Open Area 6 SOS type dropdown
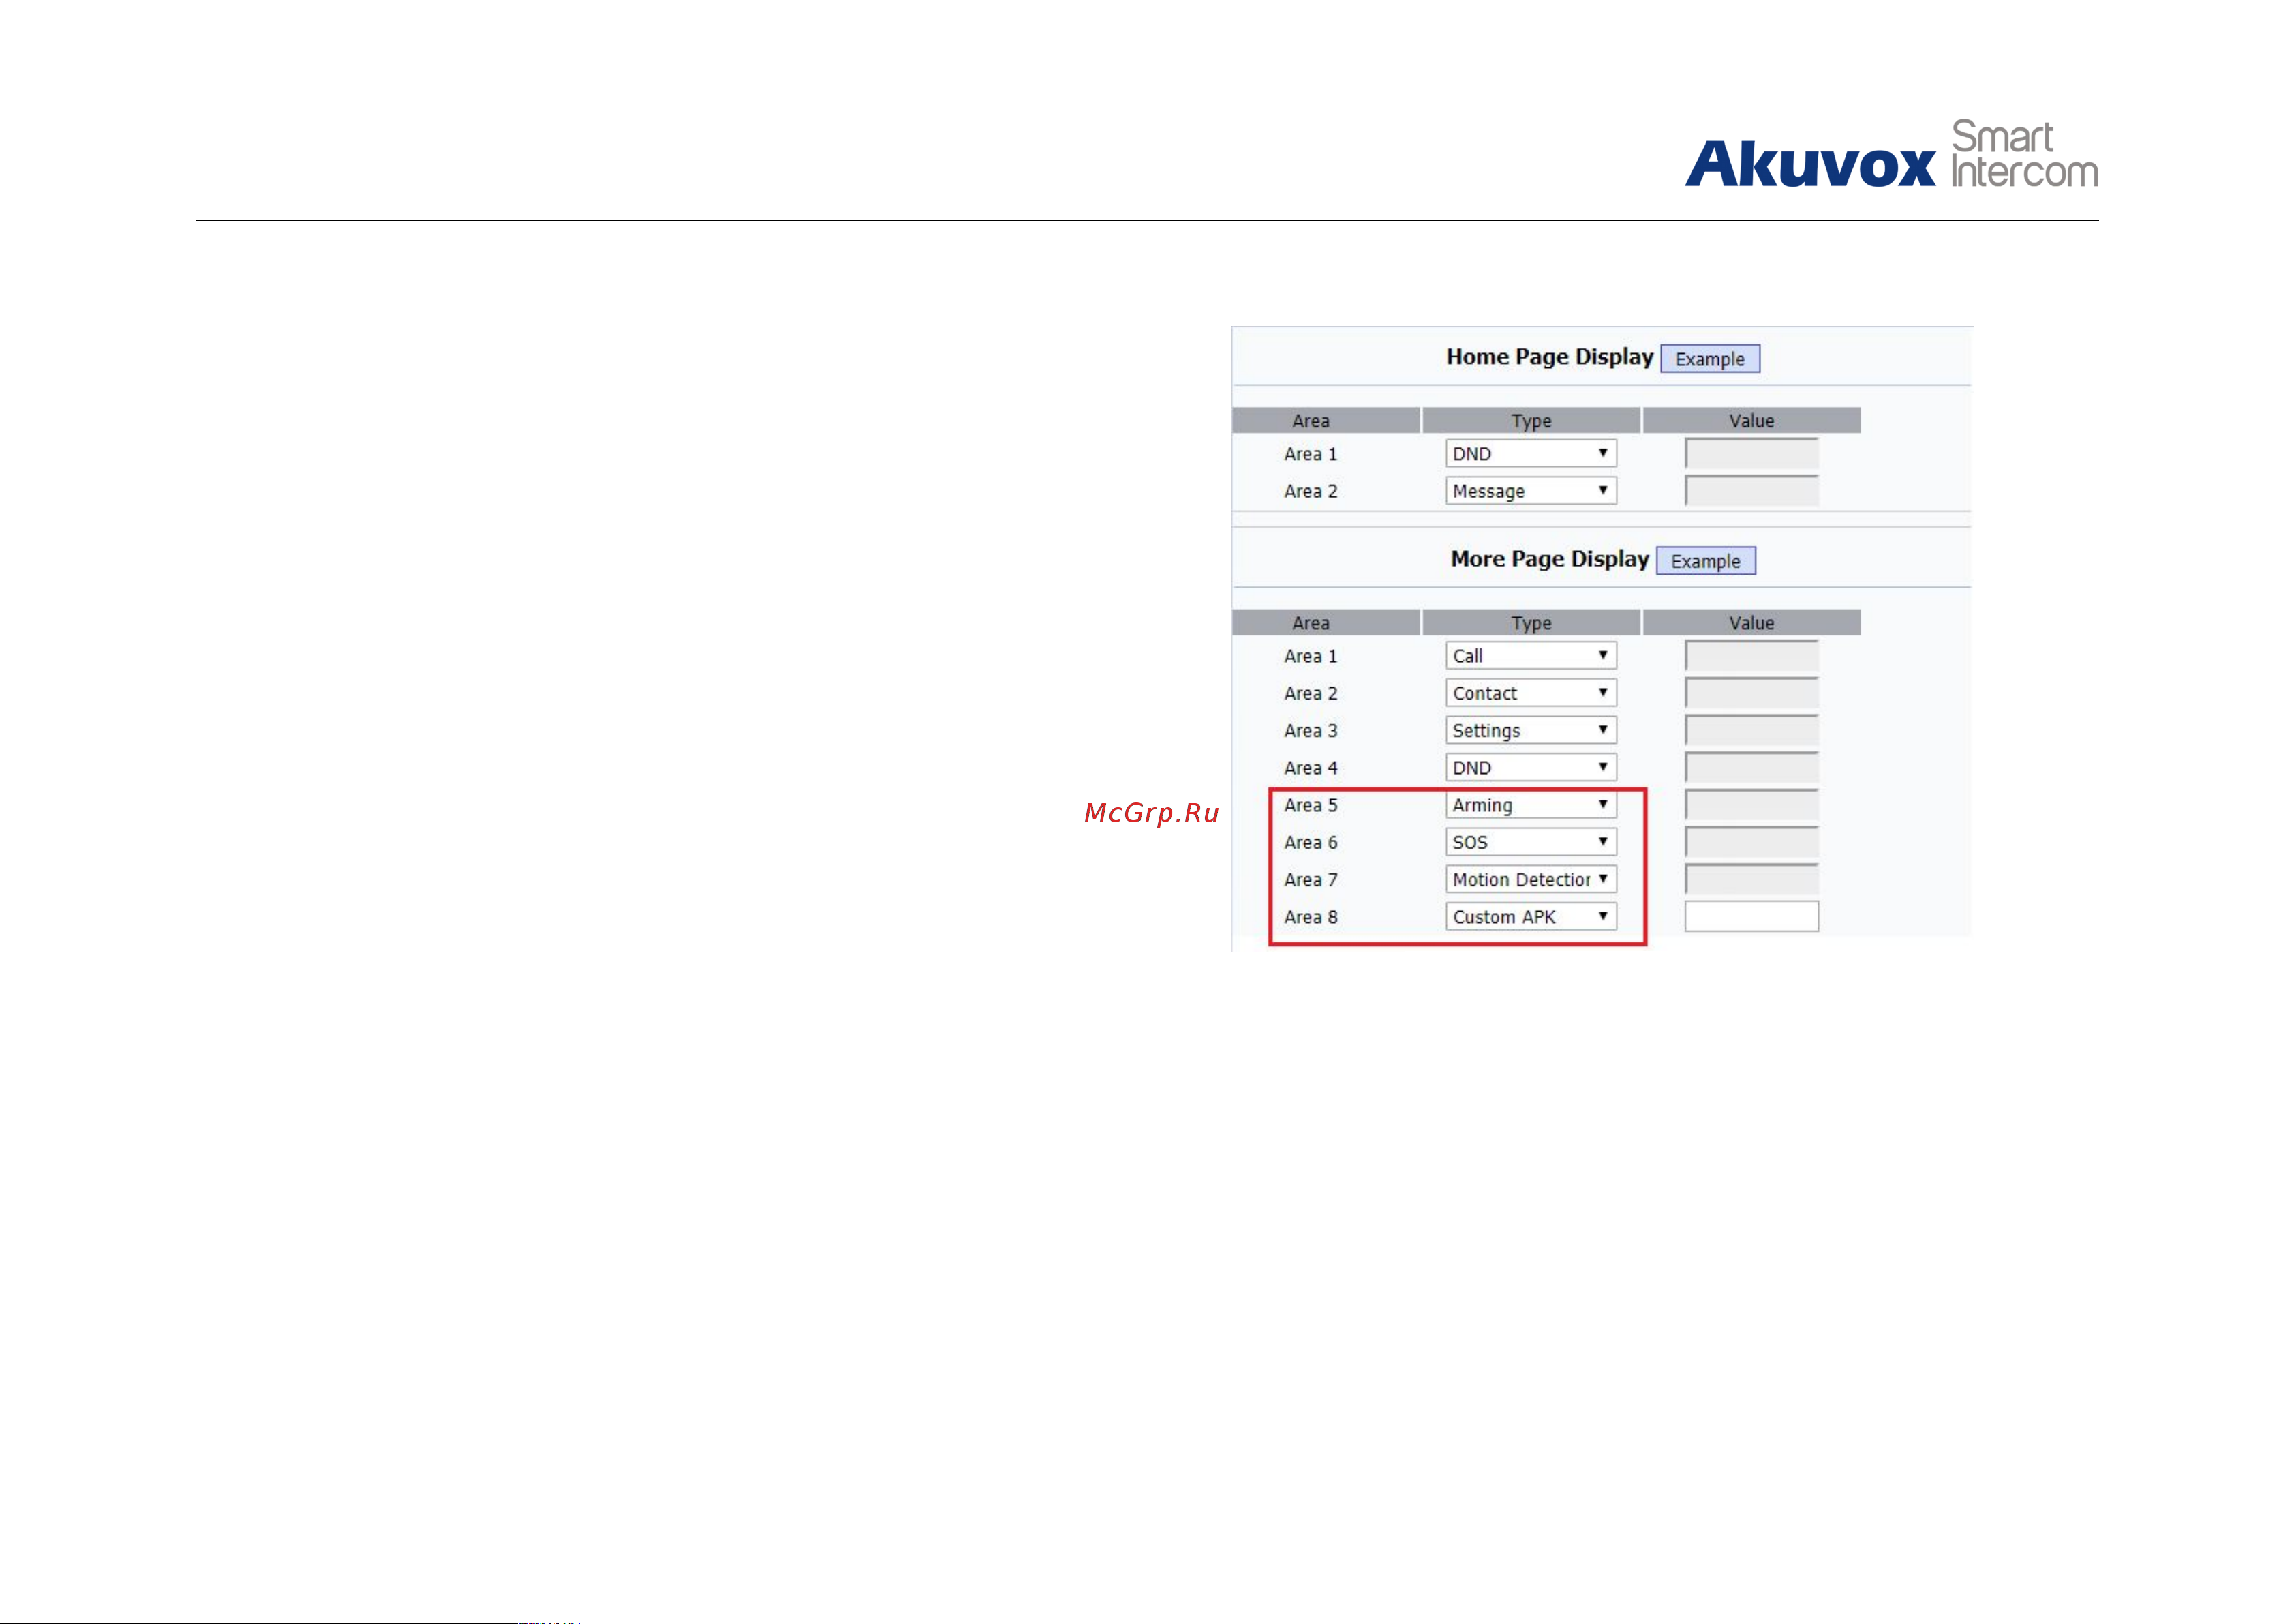 tap(1531, 841)
